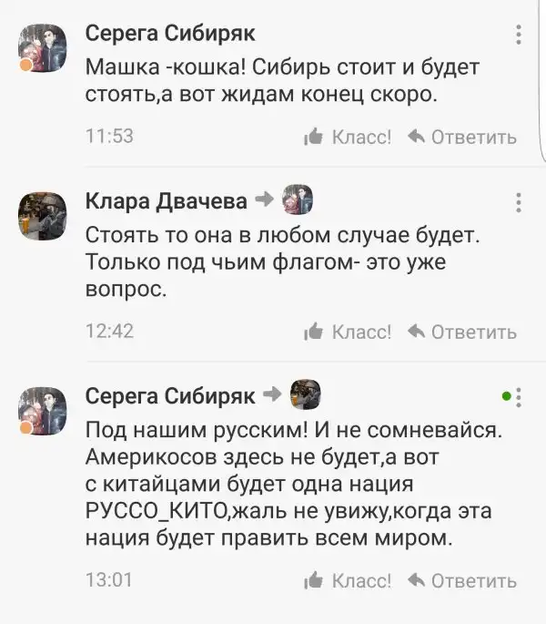Open Клара Двачева profile name link
546x624 pixels.
[166, 200]
